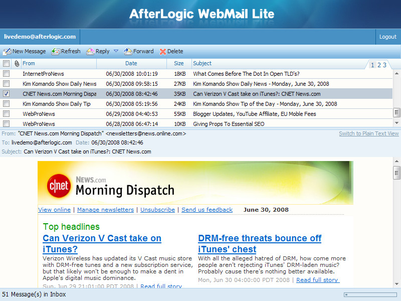The width and height of the screenshot is (401, 301).
Task: Click the Forward toolbar label
Action: pos(143,51)
